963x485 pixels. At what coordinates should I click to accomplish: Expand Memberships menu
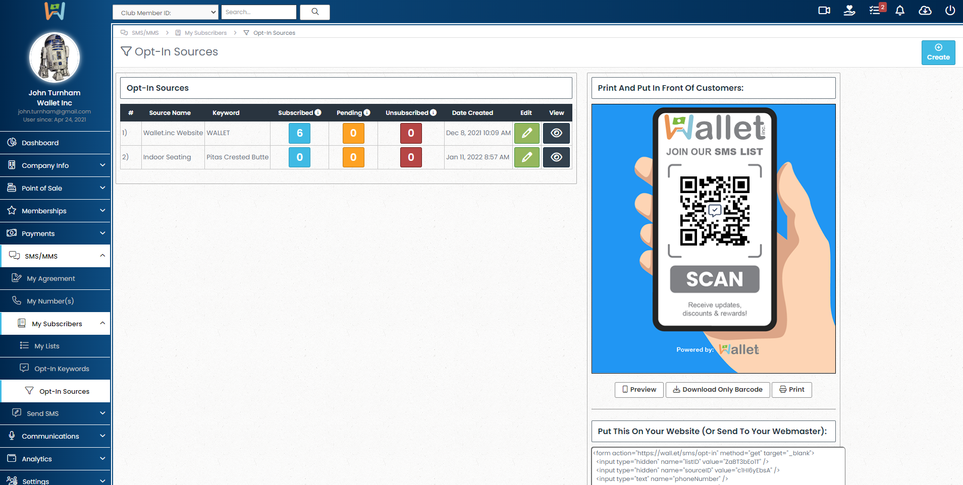(55, 211)
